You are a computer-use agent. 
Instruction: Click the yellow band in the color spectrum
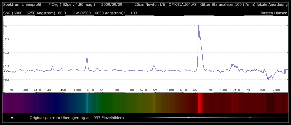[x=154, y=103]
